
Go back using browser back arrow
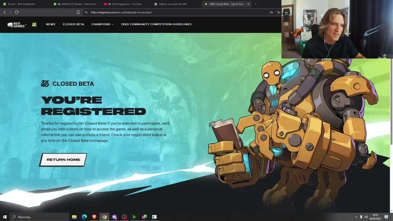click(x=4, y=12)
